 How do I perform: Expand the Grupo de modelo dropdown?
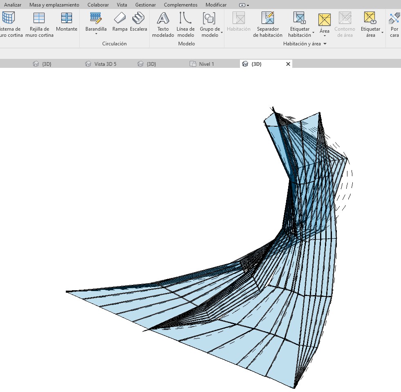point(222,32)
